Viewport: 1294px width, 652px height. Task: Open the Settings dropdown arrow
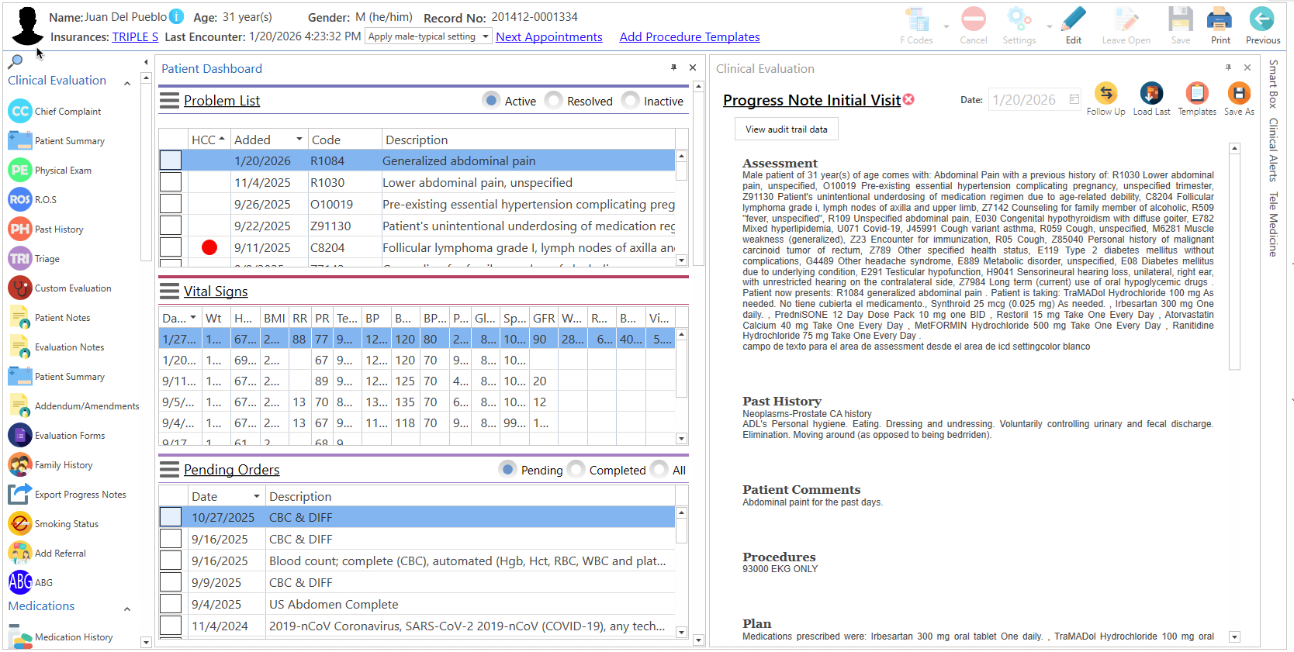(x=1049, y=26)
